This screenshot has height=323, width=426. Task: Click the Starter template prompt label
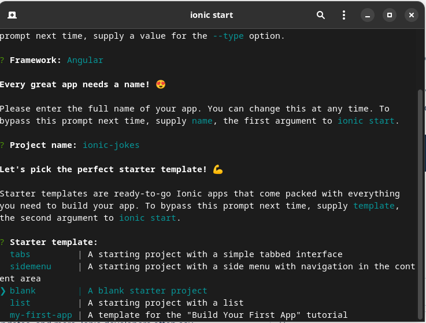pos(54,242)
